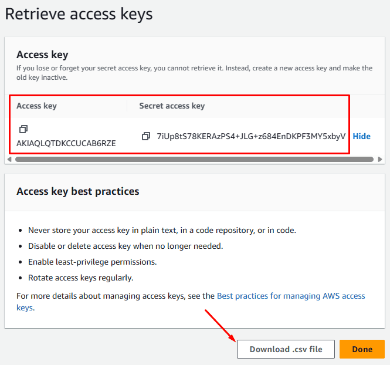The image size is (390, 365).
Task: Copy the secret access key
Action: pyautogui.click(x=146, y=136)
